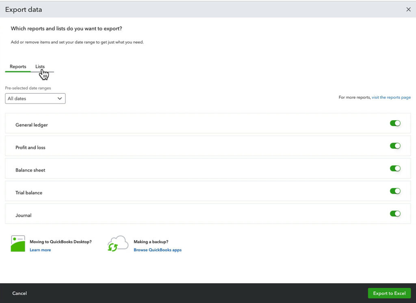The image size is (416, 303).
Task: Click Learn more about QuickBooks Desktop
Action: tap(40, 250)
